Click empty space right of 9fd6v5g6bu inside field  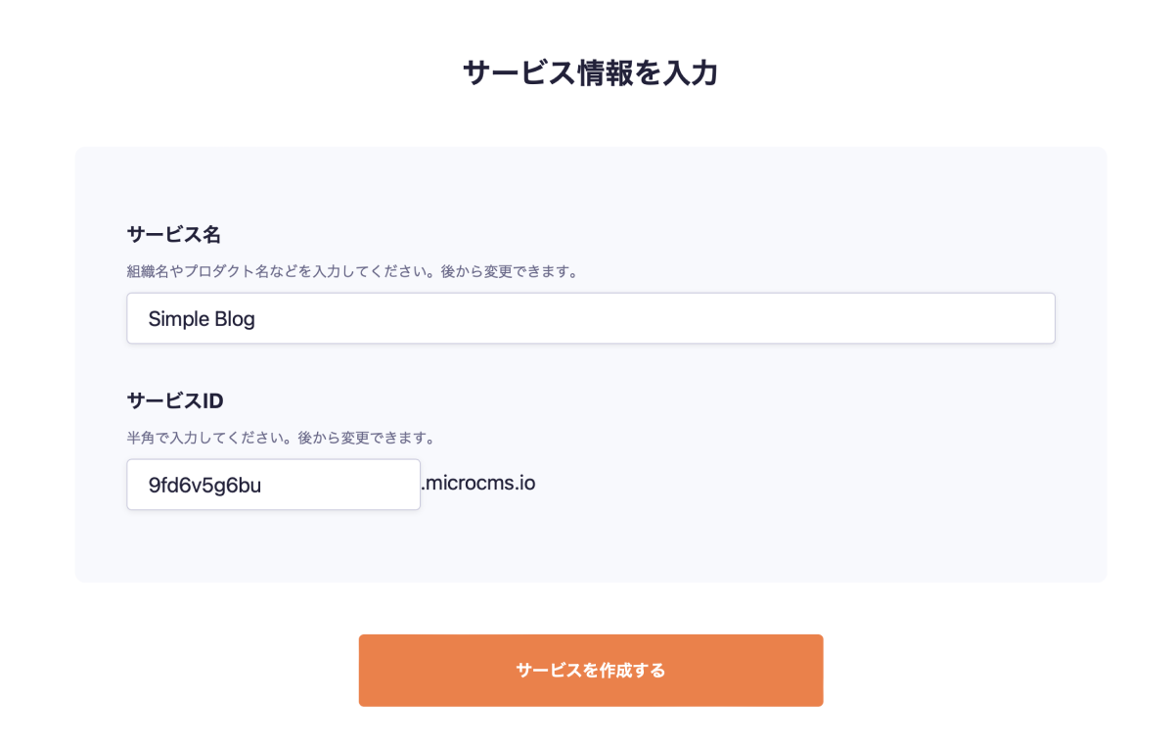point(352,485)
